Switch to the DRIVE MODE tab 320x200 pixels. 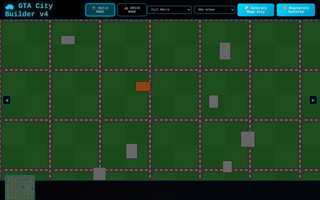pos(132,10)
